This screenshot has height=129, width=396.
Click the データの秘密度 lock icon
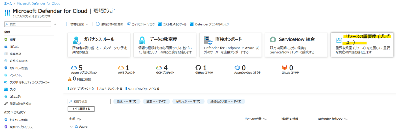pos(142,40)
